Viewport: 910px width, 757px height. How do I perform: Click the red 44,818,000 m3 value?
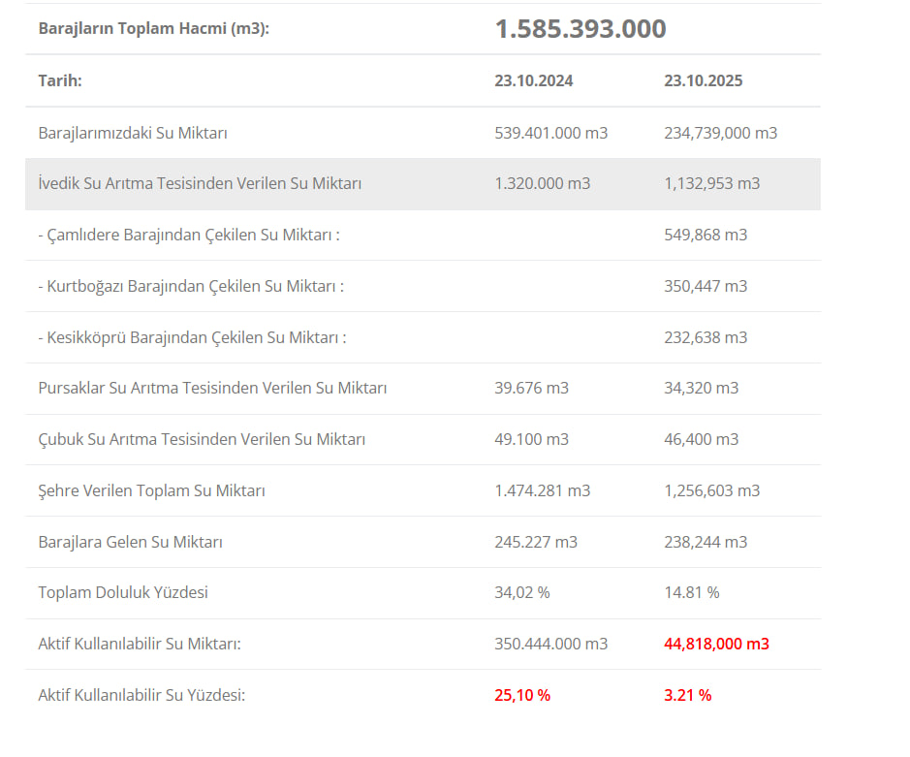click(x=716, y=644)
